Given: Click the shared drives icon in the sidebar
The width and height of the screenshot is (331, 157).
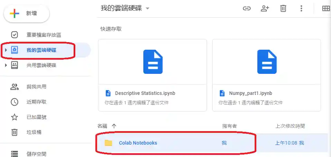Looking at the screenshot, I should pos(15,65).
